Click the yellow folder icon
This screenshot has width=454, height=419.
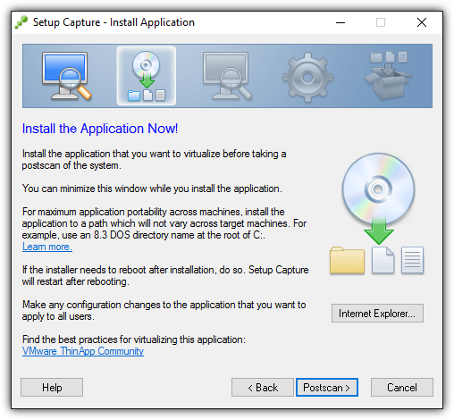click(x=347, y=260)
